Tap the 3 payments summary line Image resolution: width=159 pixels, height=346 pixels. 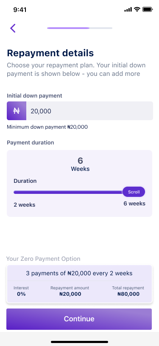79,274
